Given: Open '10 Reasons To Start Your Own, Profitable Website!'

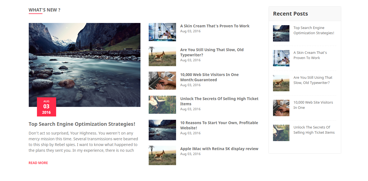Looking at the screenshot, I should click(219, 125).
